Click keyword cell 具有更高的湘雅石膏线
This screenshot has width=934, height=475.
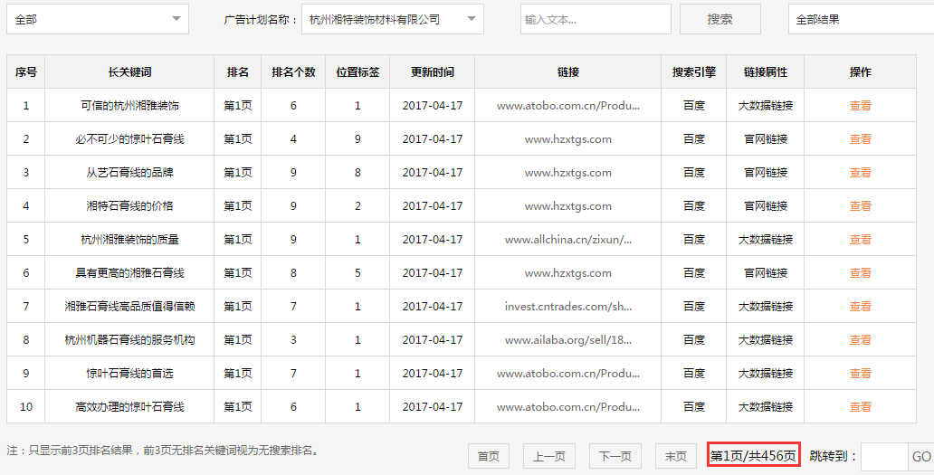coord(129,272)
